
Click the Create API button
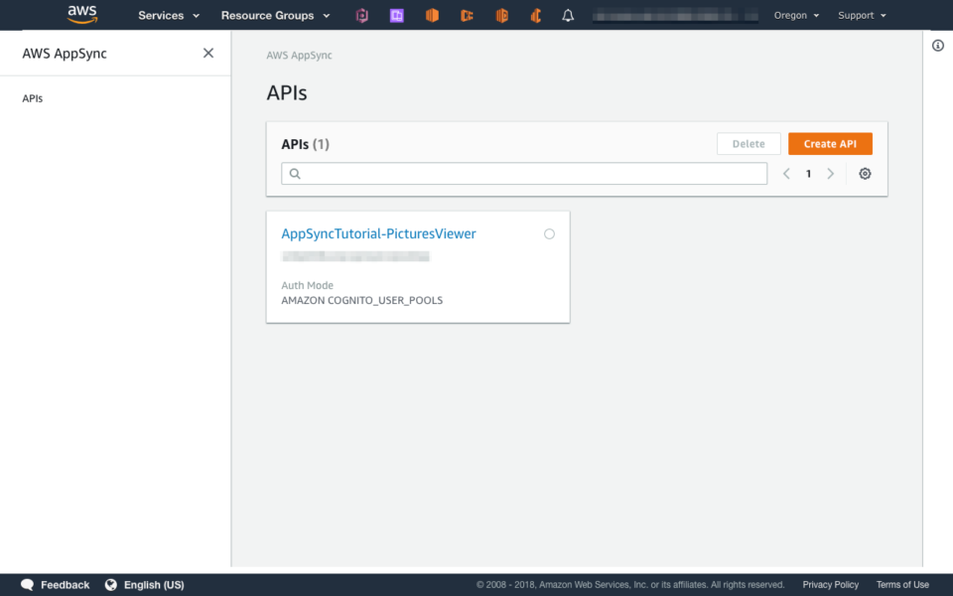click(x=830, y=144)
